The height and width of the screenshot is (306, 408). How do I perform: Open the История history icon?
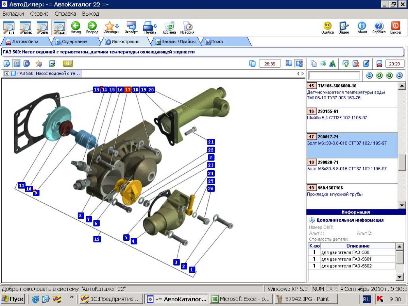[x=187, y=27]
